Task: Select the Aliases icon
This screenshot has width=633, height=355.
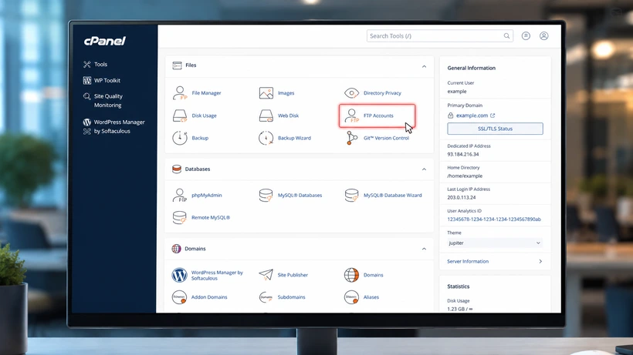Action: tap(351, 297)
